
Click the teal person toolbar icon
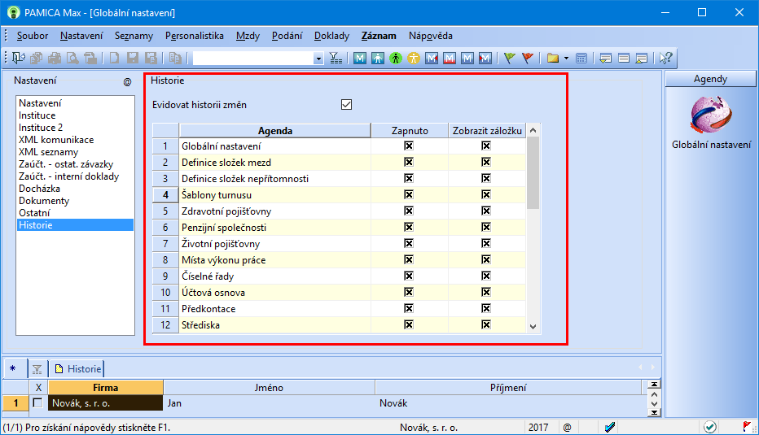[378, 58]
